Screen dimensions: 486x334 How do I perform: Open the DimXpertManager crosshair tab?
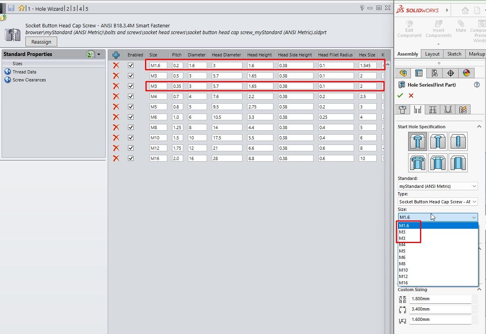(x=451, y=73)
